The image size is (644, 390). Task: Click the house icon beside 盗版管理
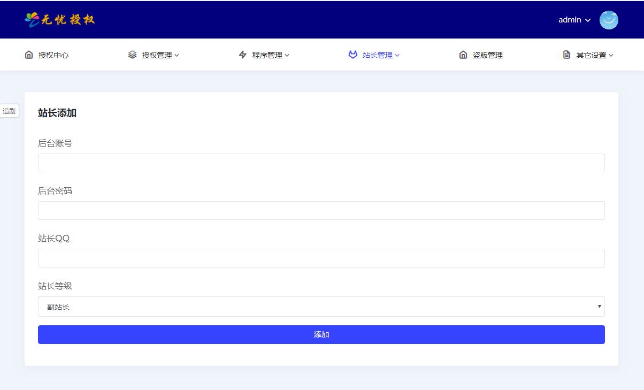tap(463, 55)
